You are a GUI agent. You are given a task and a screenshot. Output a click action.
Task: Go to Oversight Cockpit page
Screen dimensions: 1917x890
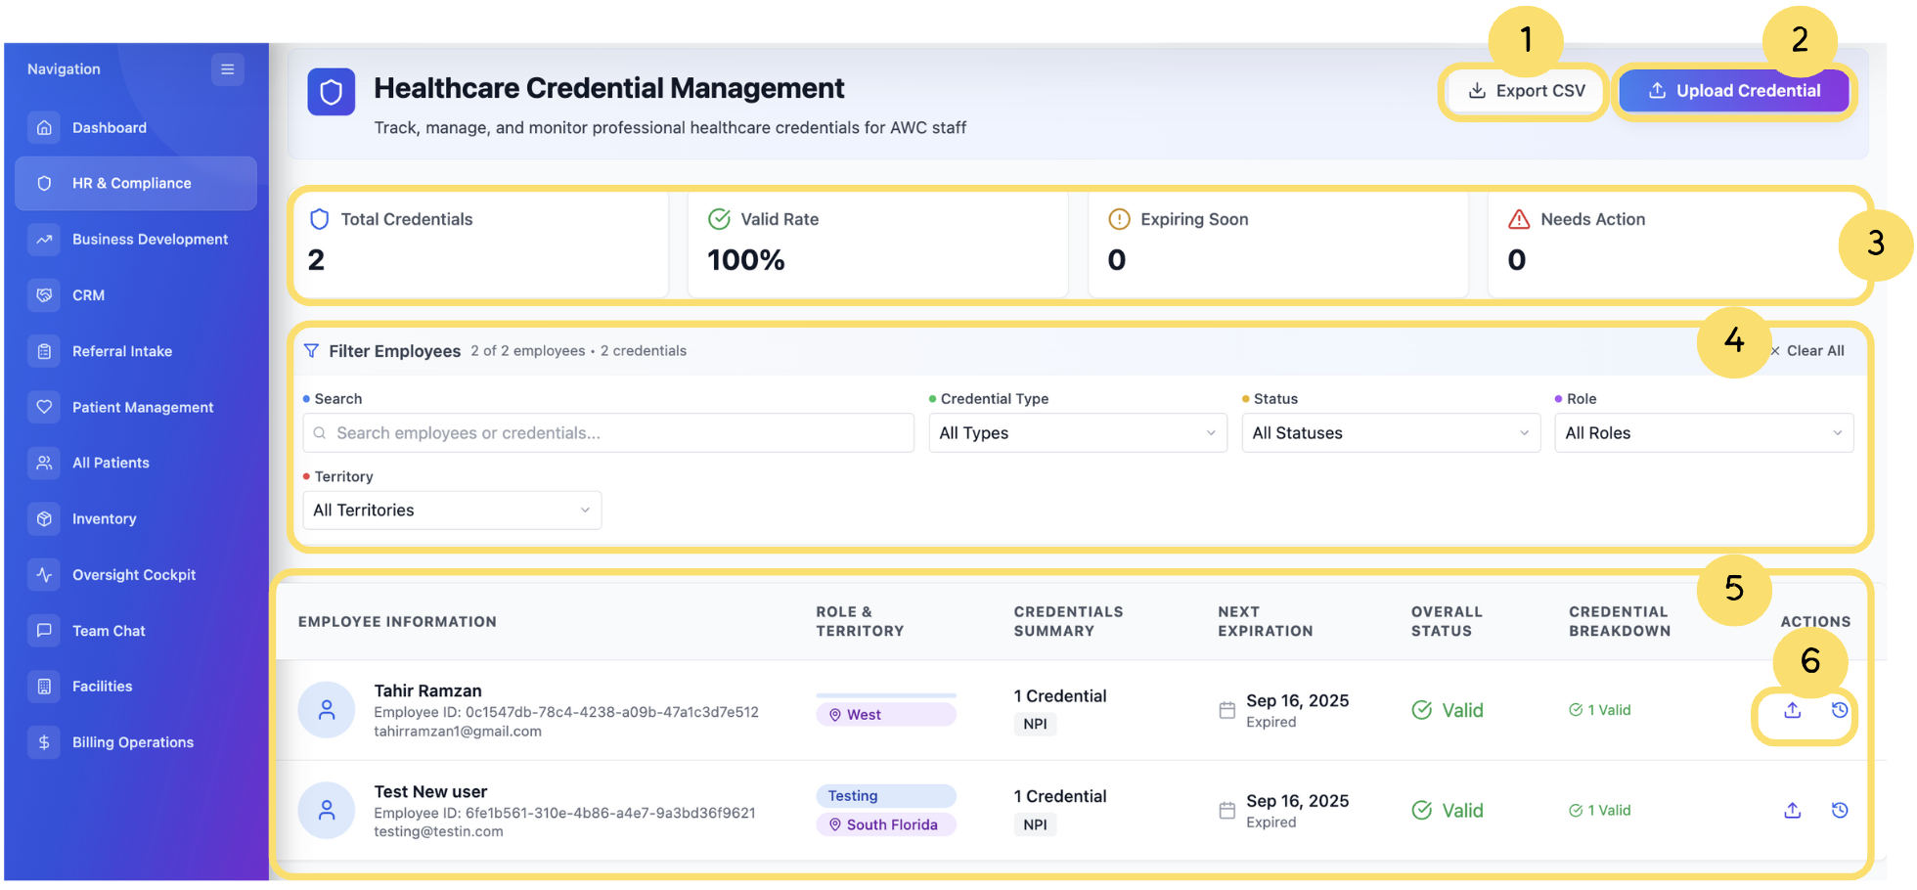(134, 575)
